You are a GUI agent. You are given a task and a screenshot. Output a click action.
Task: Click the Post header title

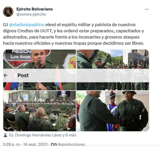click(x=23, y=75)
